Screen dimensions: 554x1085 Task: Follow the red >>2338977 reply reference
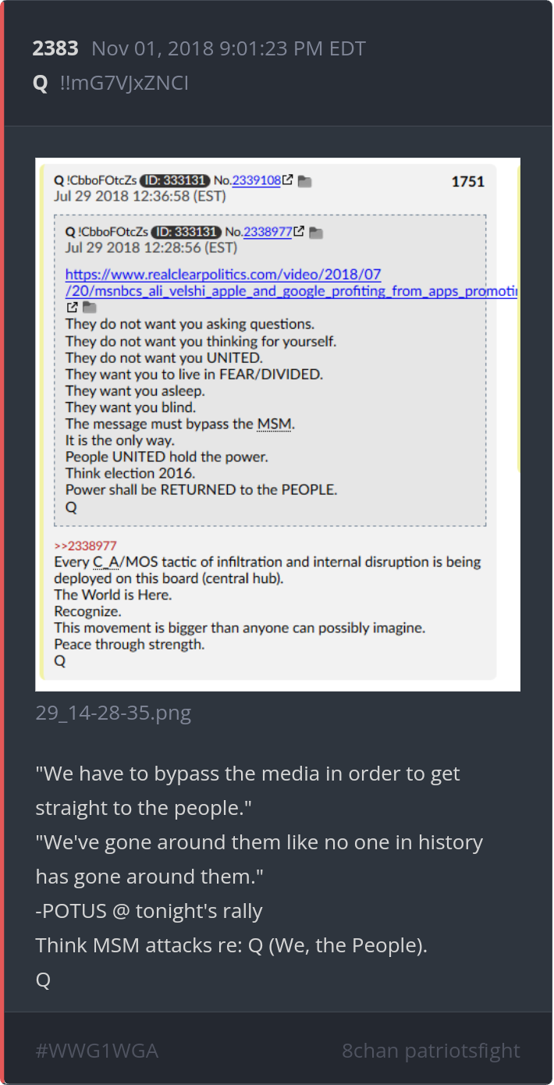coord(85,546)
